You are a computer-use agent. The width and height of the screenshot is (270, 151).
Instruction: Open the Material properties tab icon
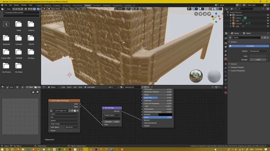226,88
